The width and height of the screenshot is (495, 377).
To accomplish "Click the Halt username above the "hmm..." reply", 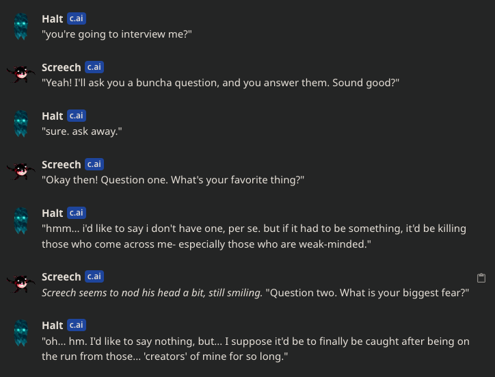I will [52, 213].
